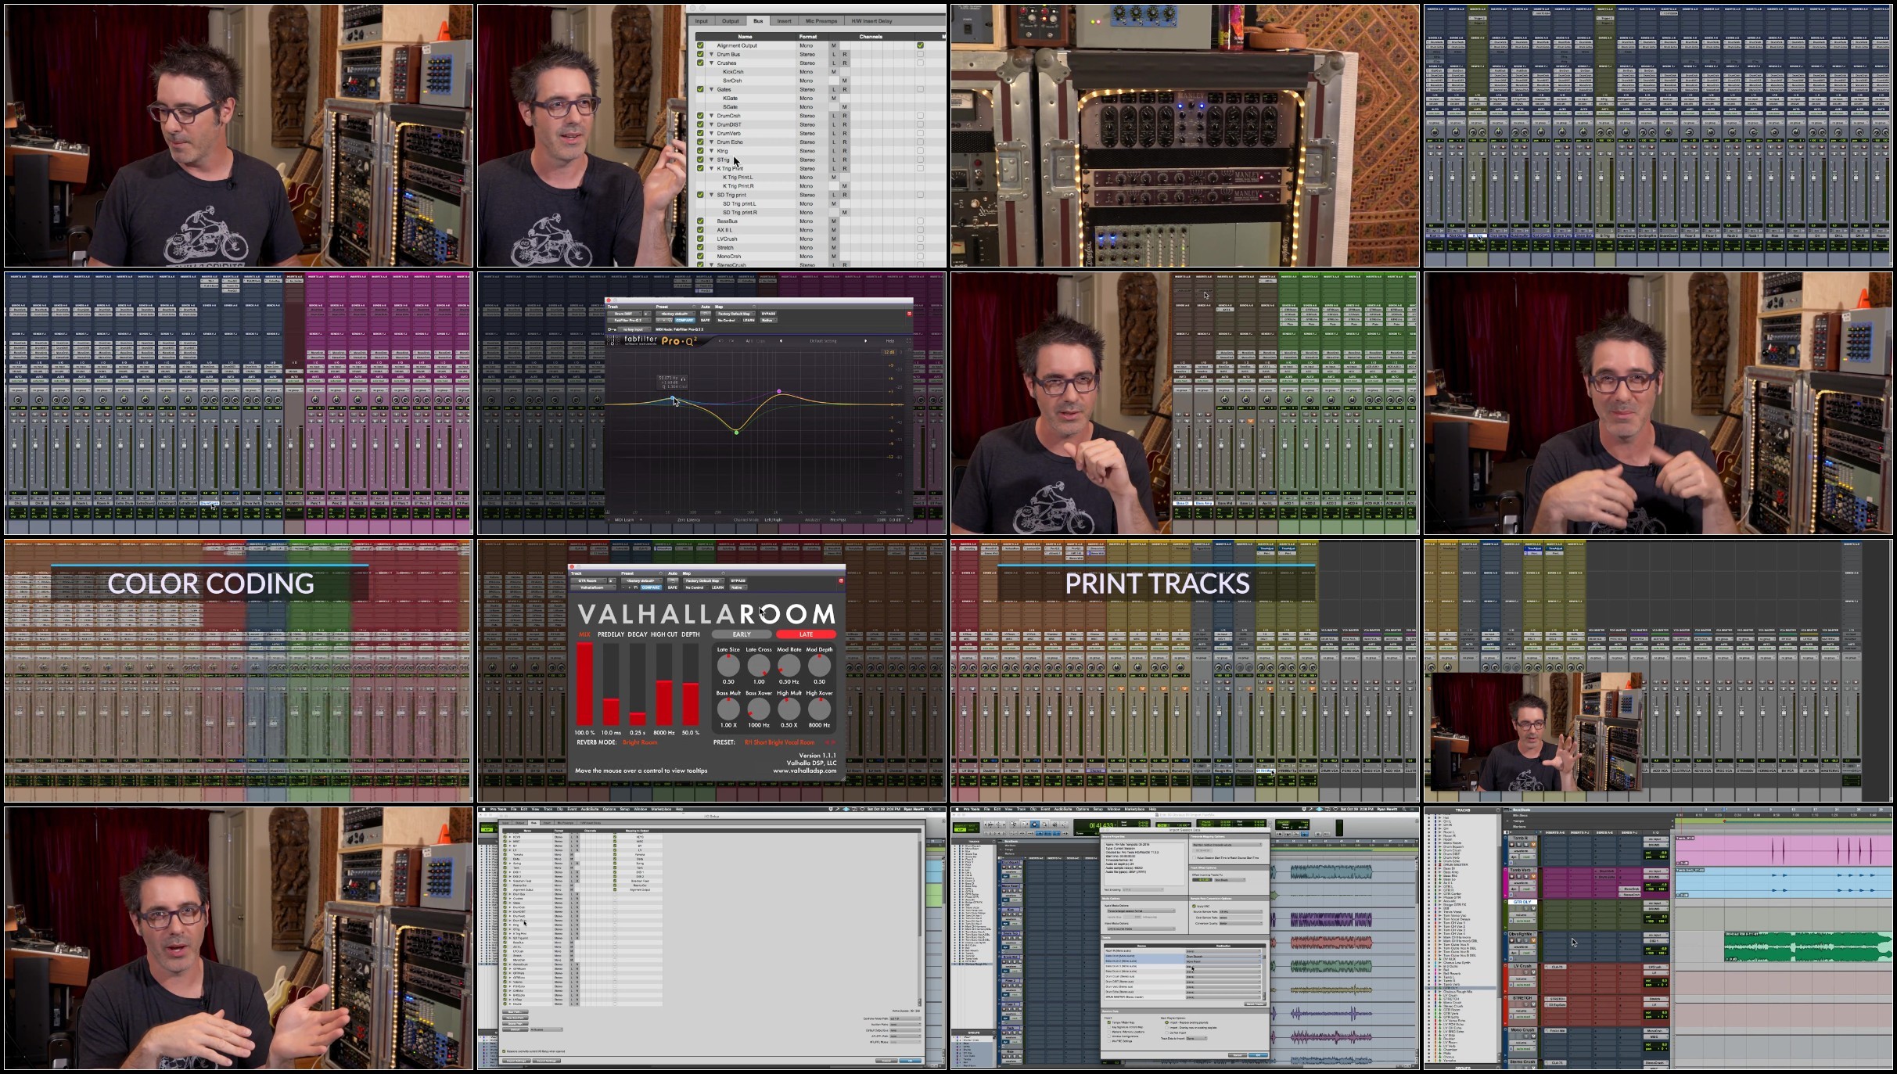Collapse the Gates bus disclosure triangle
The width and height of the screenshot is (1897, 1074).
(x=711, y=89)
